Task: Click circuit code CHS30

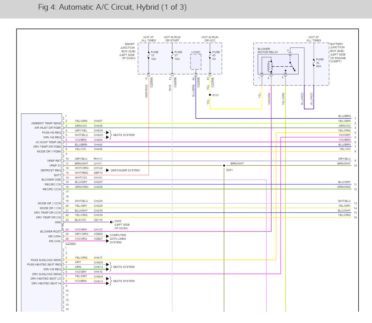Action: click(98, 131)
